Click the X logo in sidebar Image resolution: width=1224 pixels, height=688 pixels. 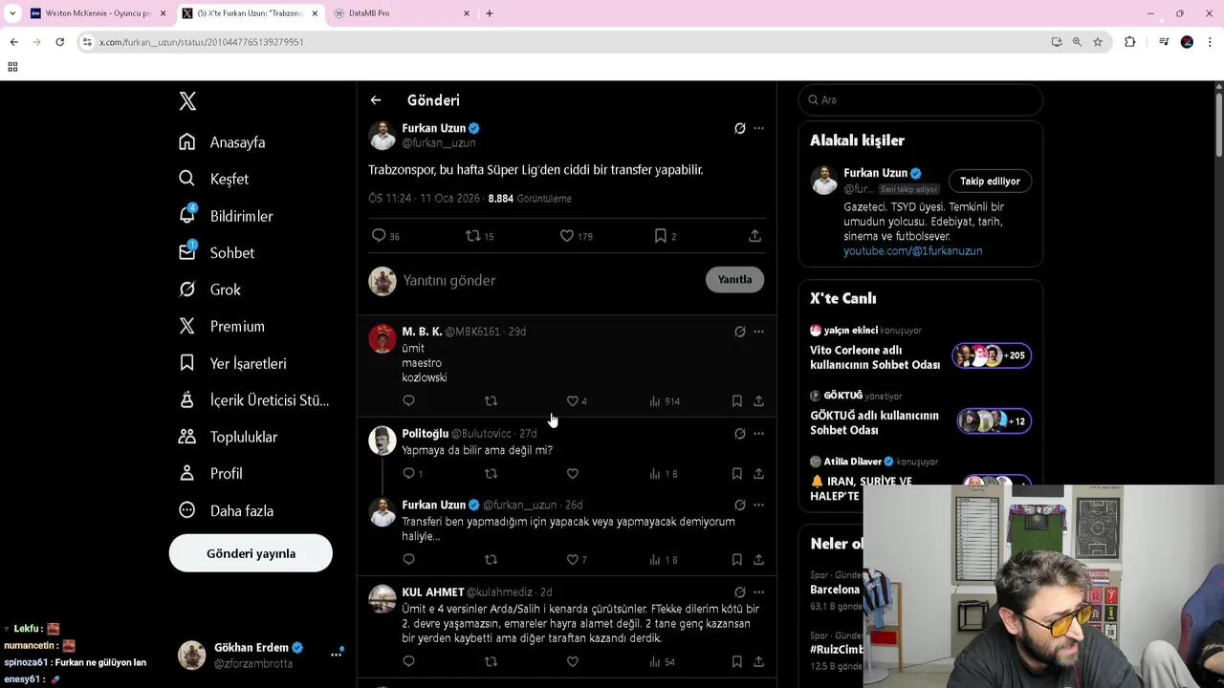coord(187,101)
